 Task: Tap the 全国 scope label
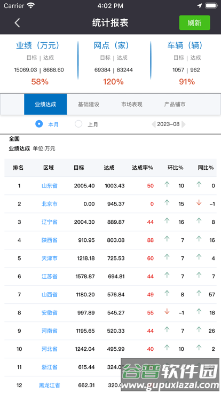point(14,139)
